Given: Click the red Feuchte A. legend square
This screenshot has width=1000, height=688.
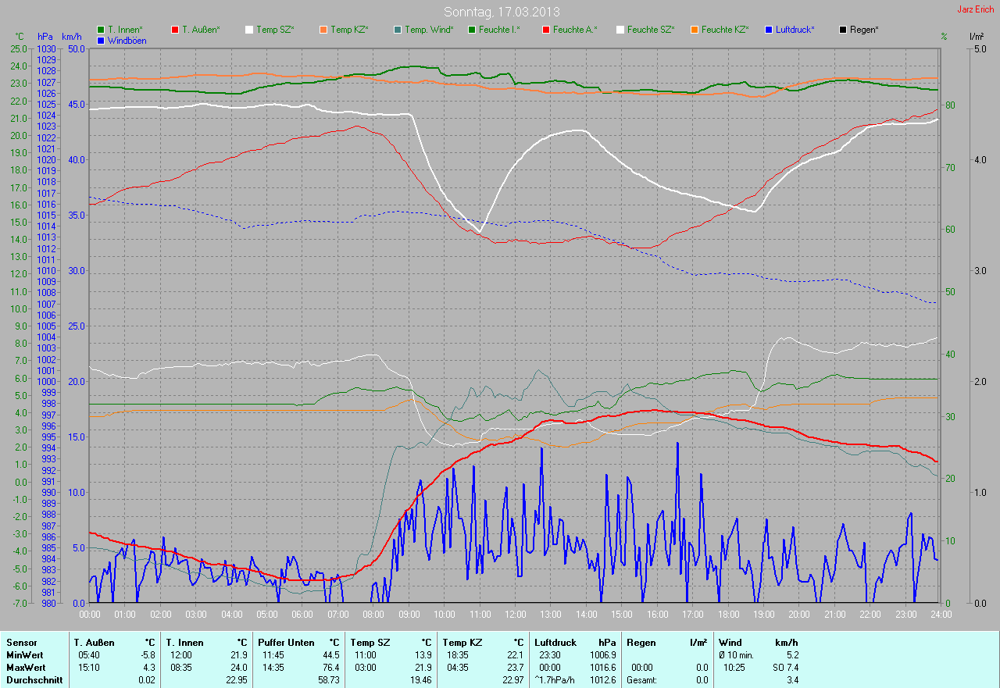Looking at the screenshot, I should [546, 30].
